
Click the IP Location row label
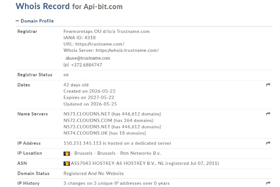coord(30,153)
